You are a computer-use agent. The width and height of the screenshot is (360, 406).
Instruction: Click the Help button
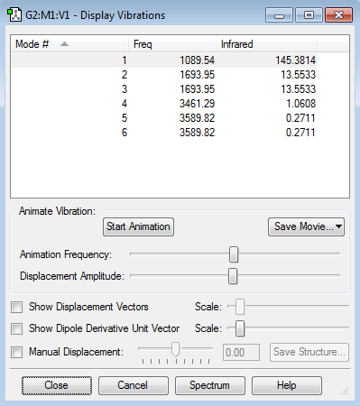(x=287, y=385)
